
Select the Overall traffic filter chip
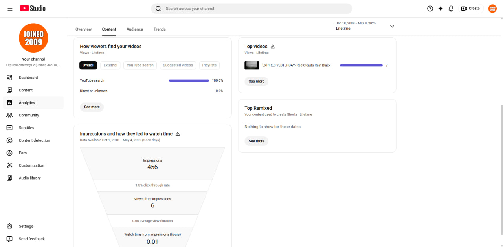88,65
